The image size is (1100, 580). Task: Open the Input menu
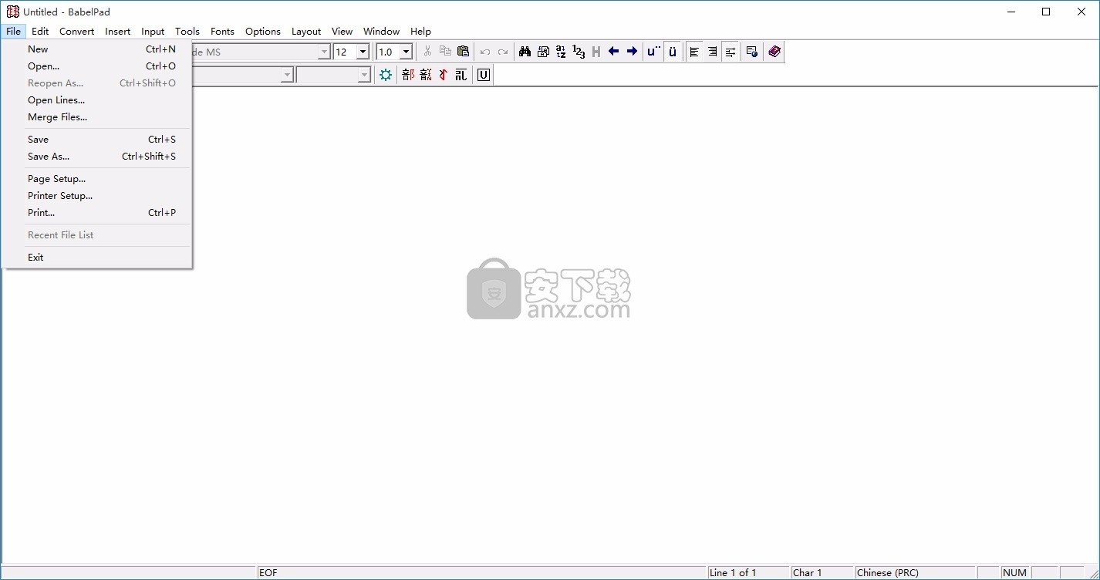(153, 32)
